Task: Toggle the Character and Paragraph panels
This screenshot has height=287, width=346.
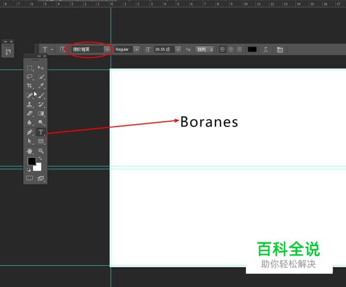Action: [x=280, y=49]
